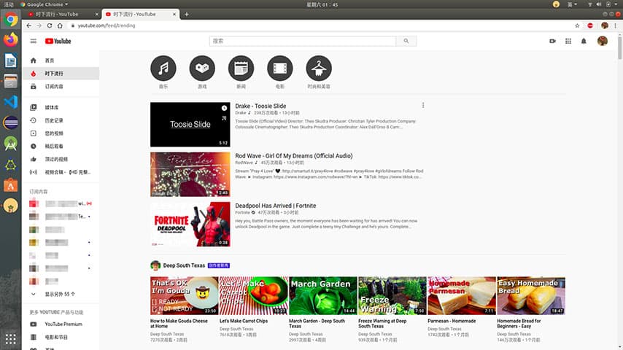The height and width of the screenshot is (350, 623).
Task: Focus the YouTube search box
Action: click(302, 41)
